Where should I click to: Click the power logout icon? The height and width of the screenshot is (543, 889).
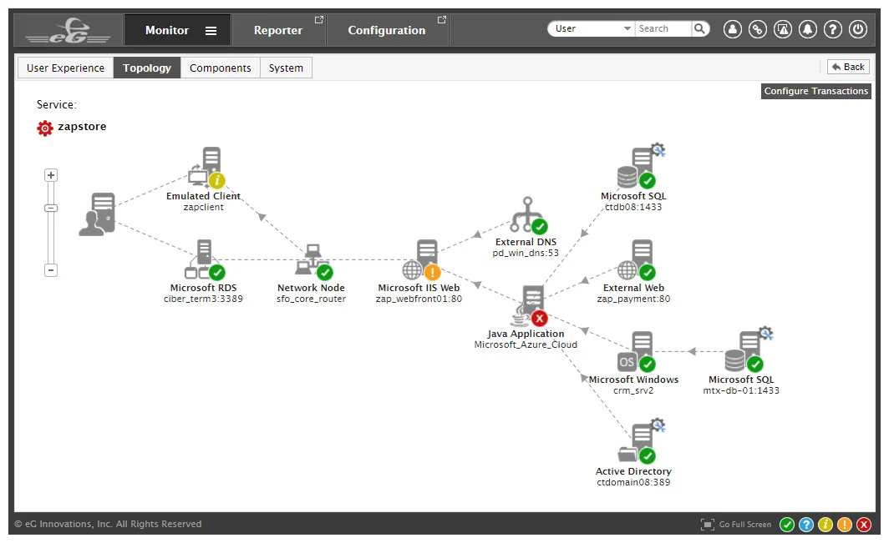(x=858, y=29)
